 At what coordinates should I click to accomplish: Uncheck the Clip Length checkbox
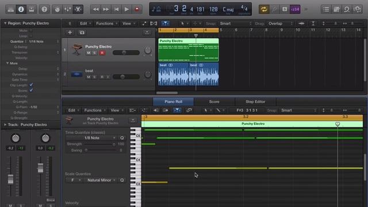(x=31, y=85)
